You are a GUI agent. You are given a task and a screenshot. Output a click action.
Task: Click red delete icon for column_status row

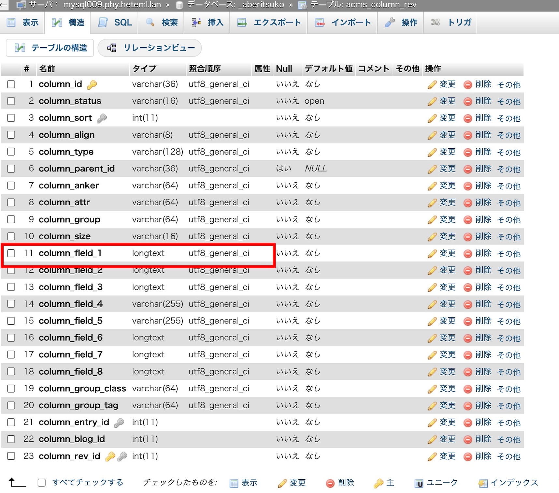pos(468,102)
